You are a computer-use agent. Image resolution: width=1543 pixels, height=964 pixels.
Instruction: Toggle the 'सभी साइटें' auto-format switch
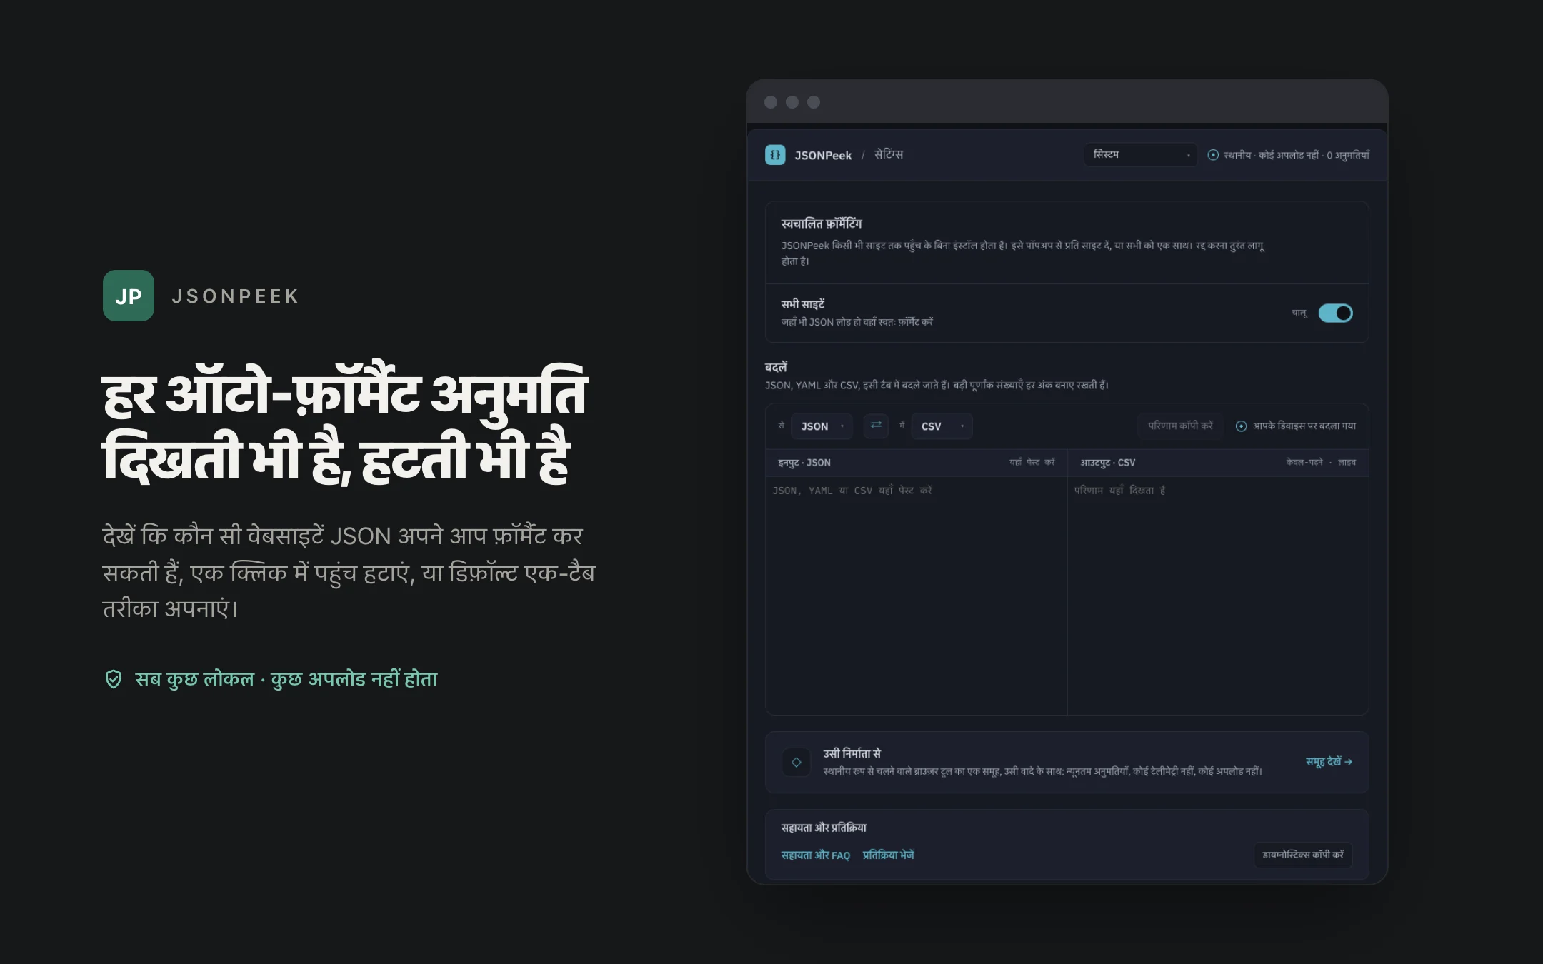pyautogui.click(x=1335, y=313)
